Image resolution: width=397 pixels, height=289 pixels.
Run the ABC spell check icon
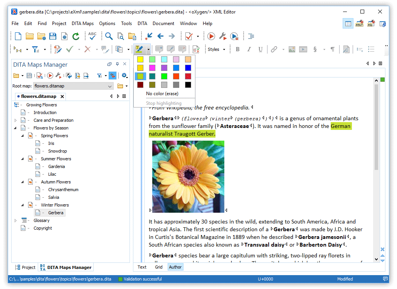tap(92, 36)
